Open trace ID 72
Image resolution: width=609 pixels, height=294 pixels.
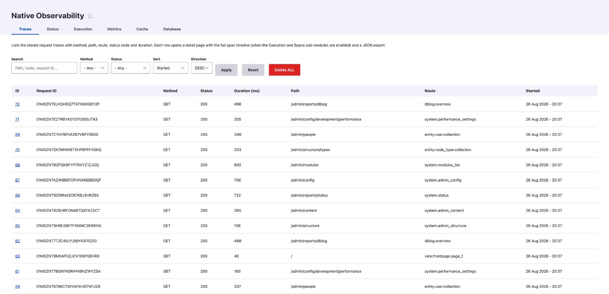pyautogui.click(x=17, y=104)
